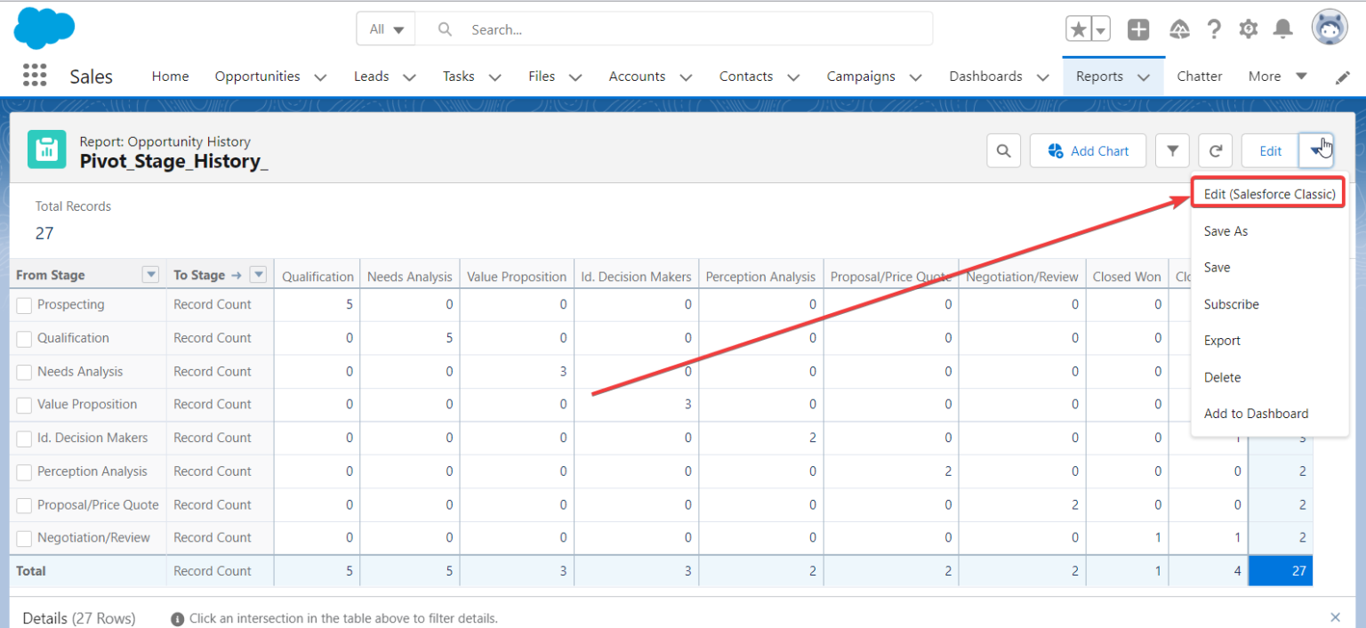
Task: Open the report search magnifier
Action: (1003, 150)
